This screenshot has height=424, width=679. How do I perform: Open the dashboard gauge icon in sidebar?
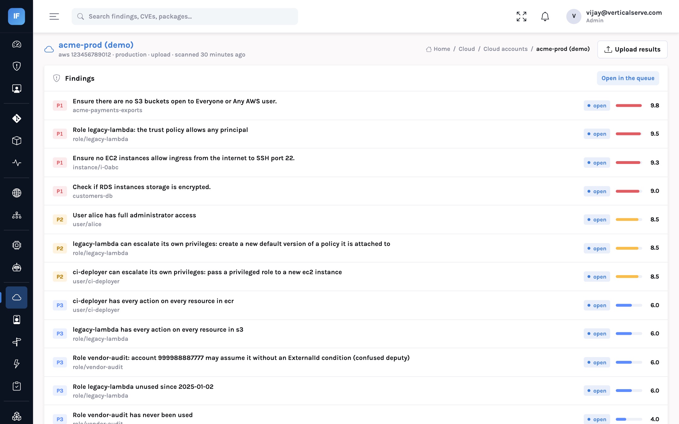(x=17, y=44)
